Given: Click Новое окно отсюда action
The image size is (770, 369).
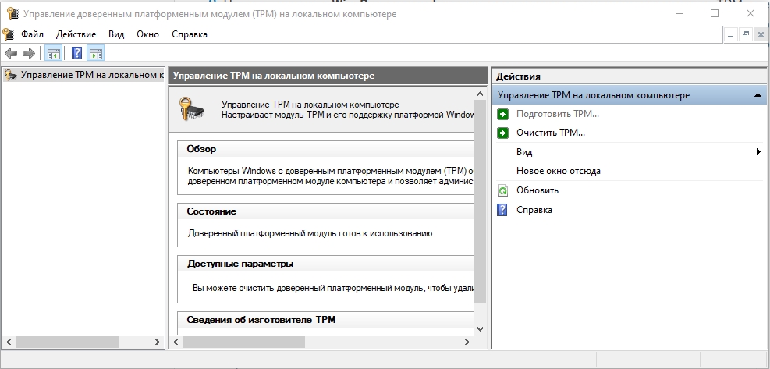Looking at the screenshot, I should (x=559, y=171).
